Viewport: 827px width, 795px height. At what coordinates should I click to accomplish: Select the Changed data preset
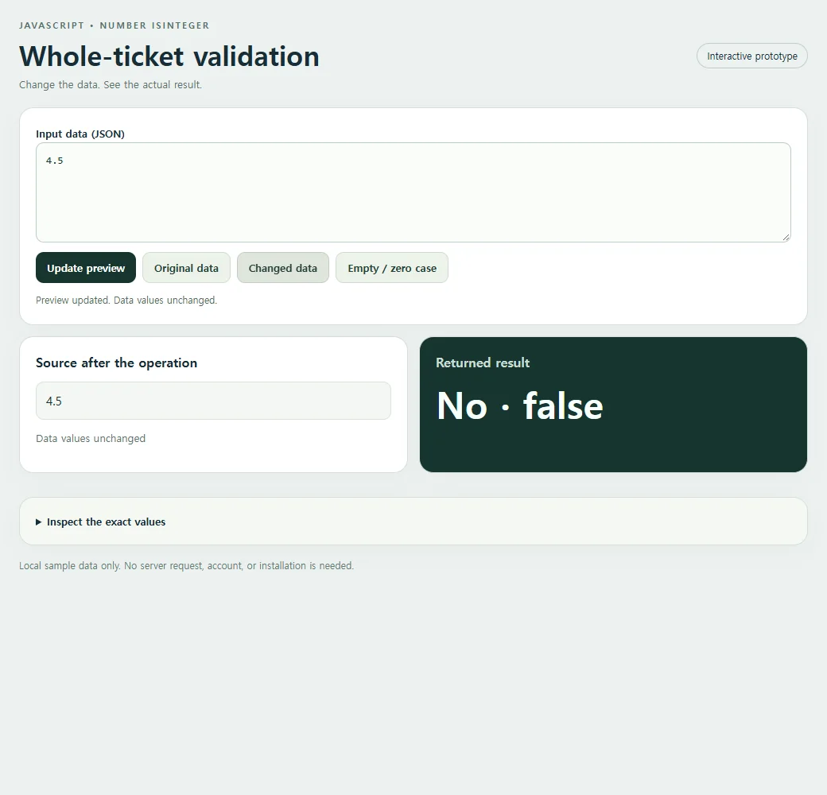tap(283, 268)
